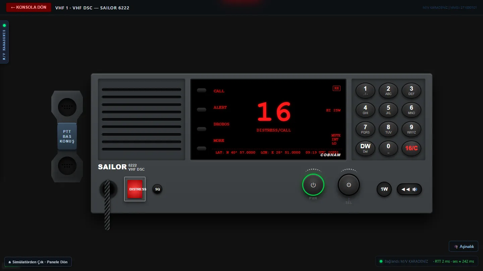Screen dimensions: 483x271
Task: Click the PTT BAS KONUŞ handset button
Action: (67, 137)
